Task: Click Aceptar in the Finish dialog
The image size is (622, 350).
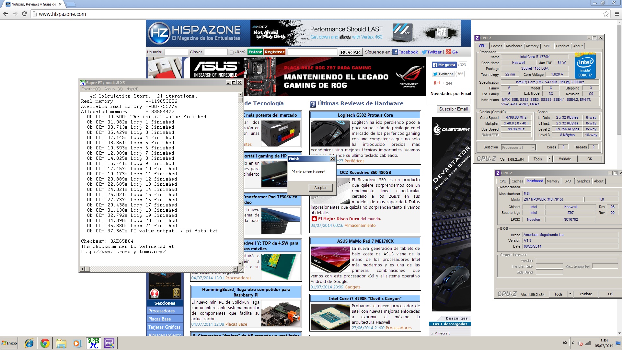Action: (320, 188)
